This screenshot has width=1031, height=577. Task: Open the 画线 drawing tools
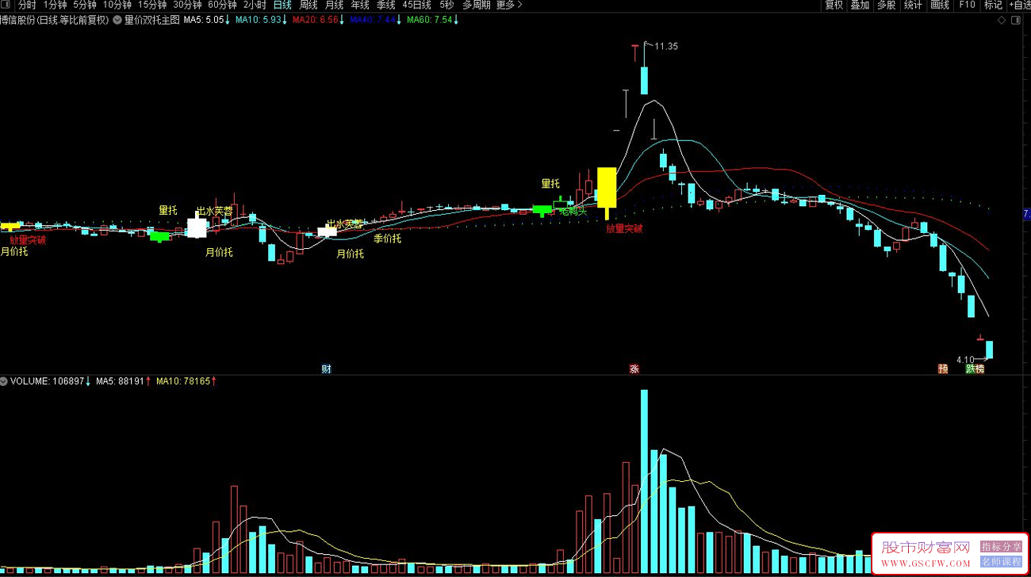(940, 5)
